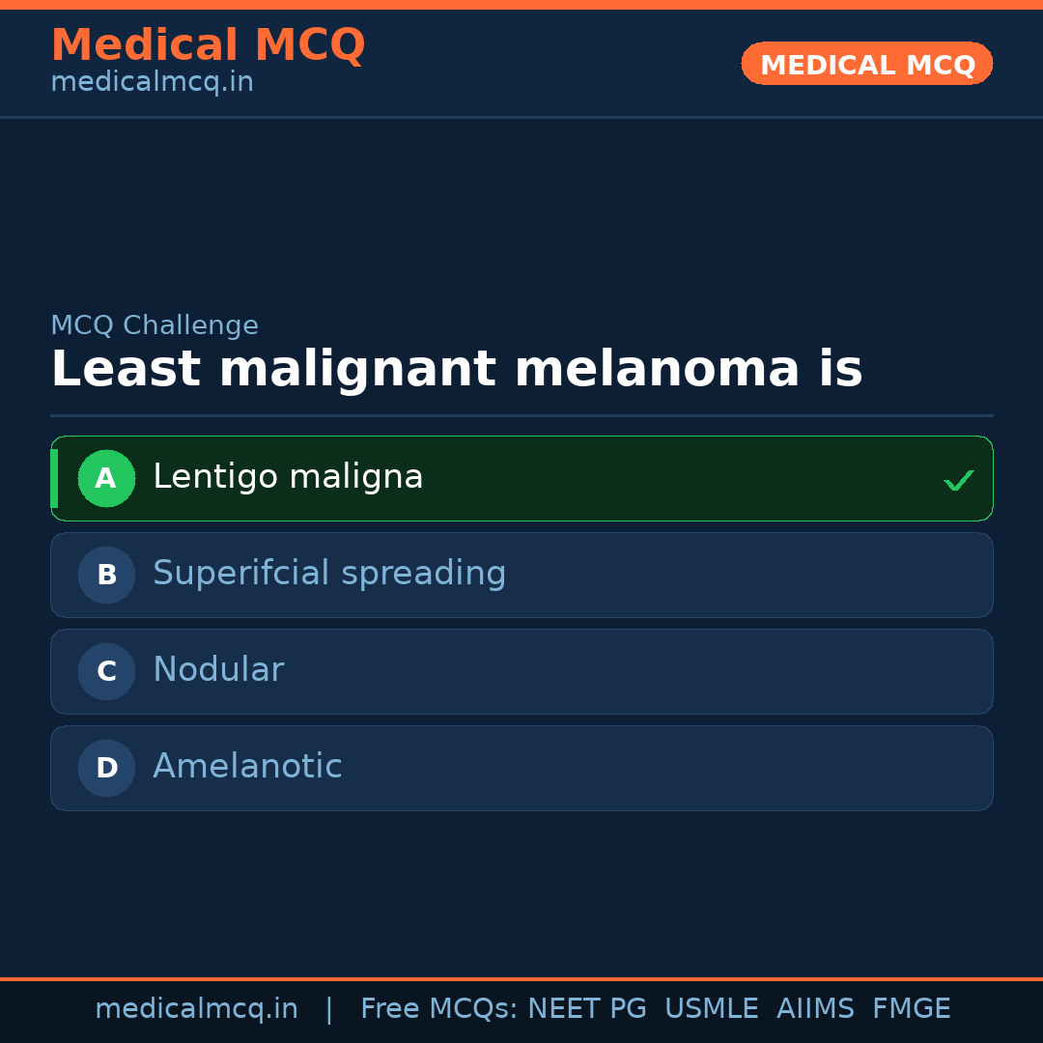The height and width of the screenshot is (1043, 1043).
Task: Click the "D" circle badge
Action: [x=106, y=768]
